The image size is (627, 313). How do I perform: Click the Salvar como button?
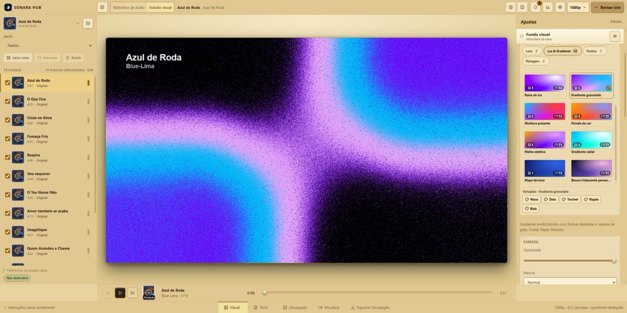coord(18,57)
